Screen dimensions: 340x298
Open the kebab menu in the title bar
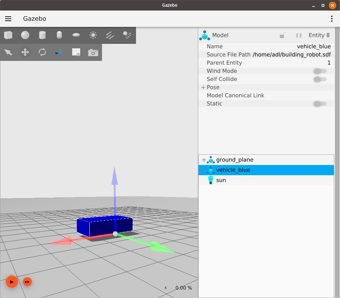click(331, 19)
